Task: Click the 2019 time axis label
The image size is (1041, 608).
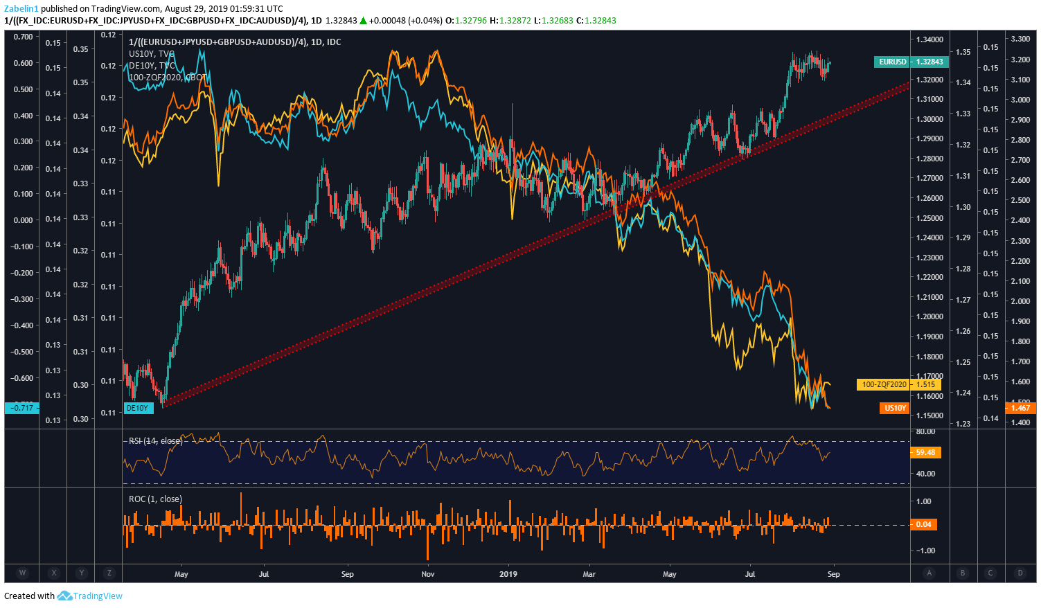Action: point(508,573)
